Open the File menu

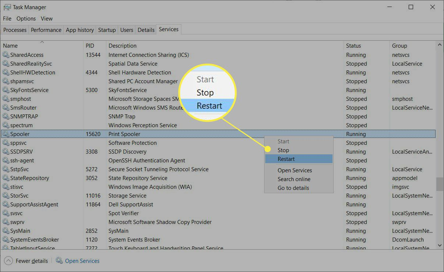pyautogui.click(x=7, y=19)
